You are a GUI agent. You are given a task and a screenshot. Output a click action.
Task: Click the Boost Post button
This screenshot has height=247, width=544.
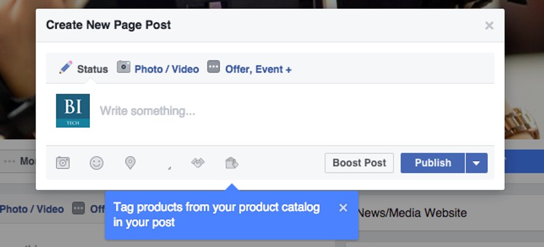(359, 163)
